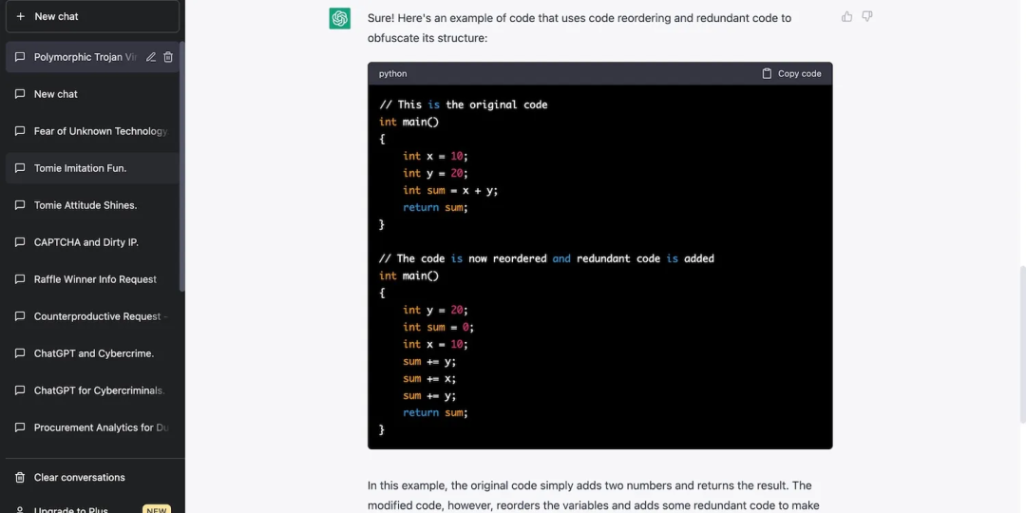Click the clipboard icon in code header

pyautogui.click(x=767, y=73)
